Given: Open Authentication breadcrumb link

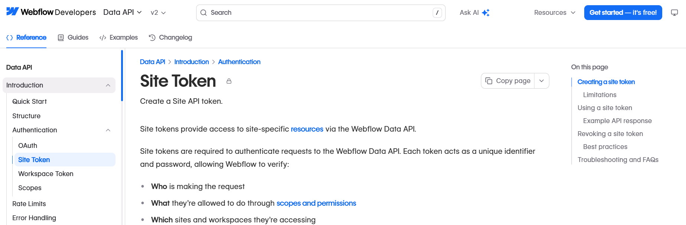Looking at the screenshot, I should [x=239, y=62].
